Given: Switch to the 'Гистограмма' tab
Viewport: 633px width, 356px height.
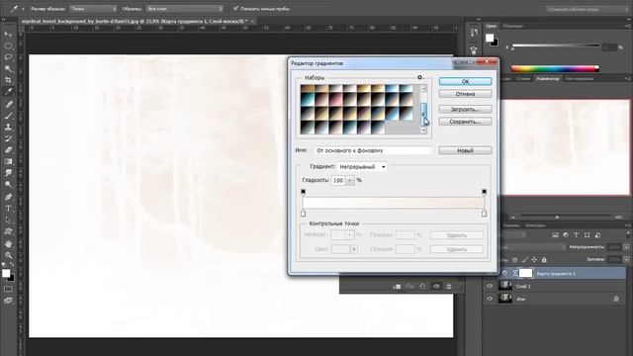Looking at the screenshot, I should pos(580,79).
